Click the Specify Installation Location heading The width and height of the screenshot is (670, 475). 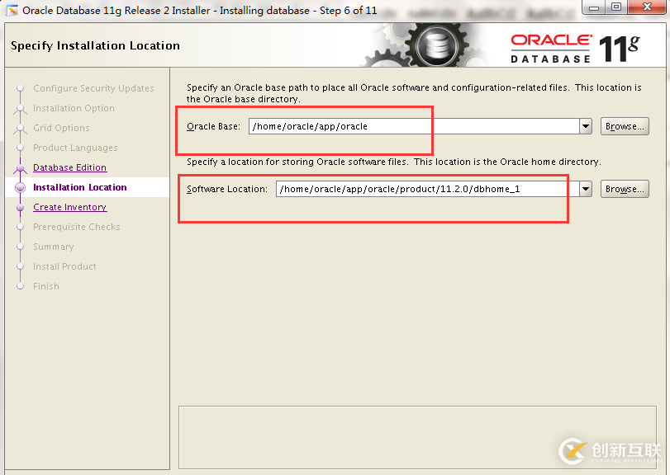95,45
